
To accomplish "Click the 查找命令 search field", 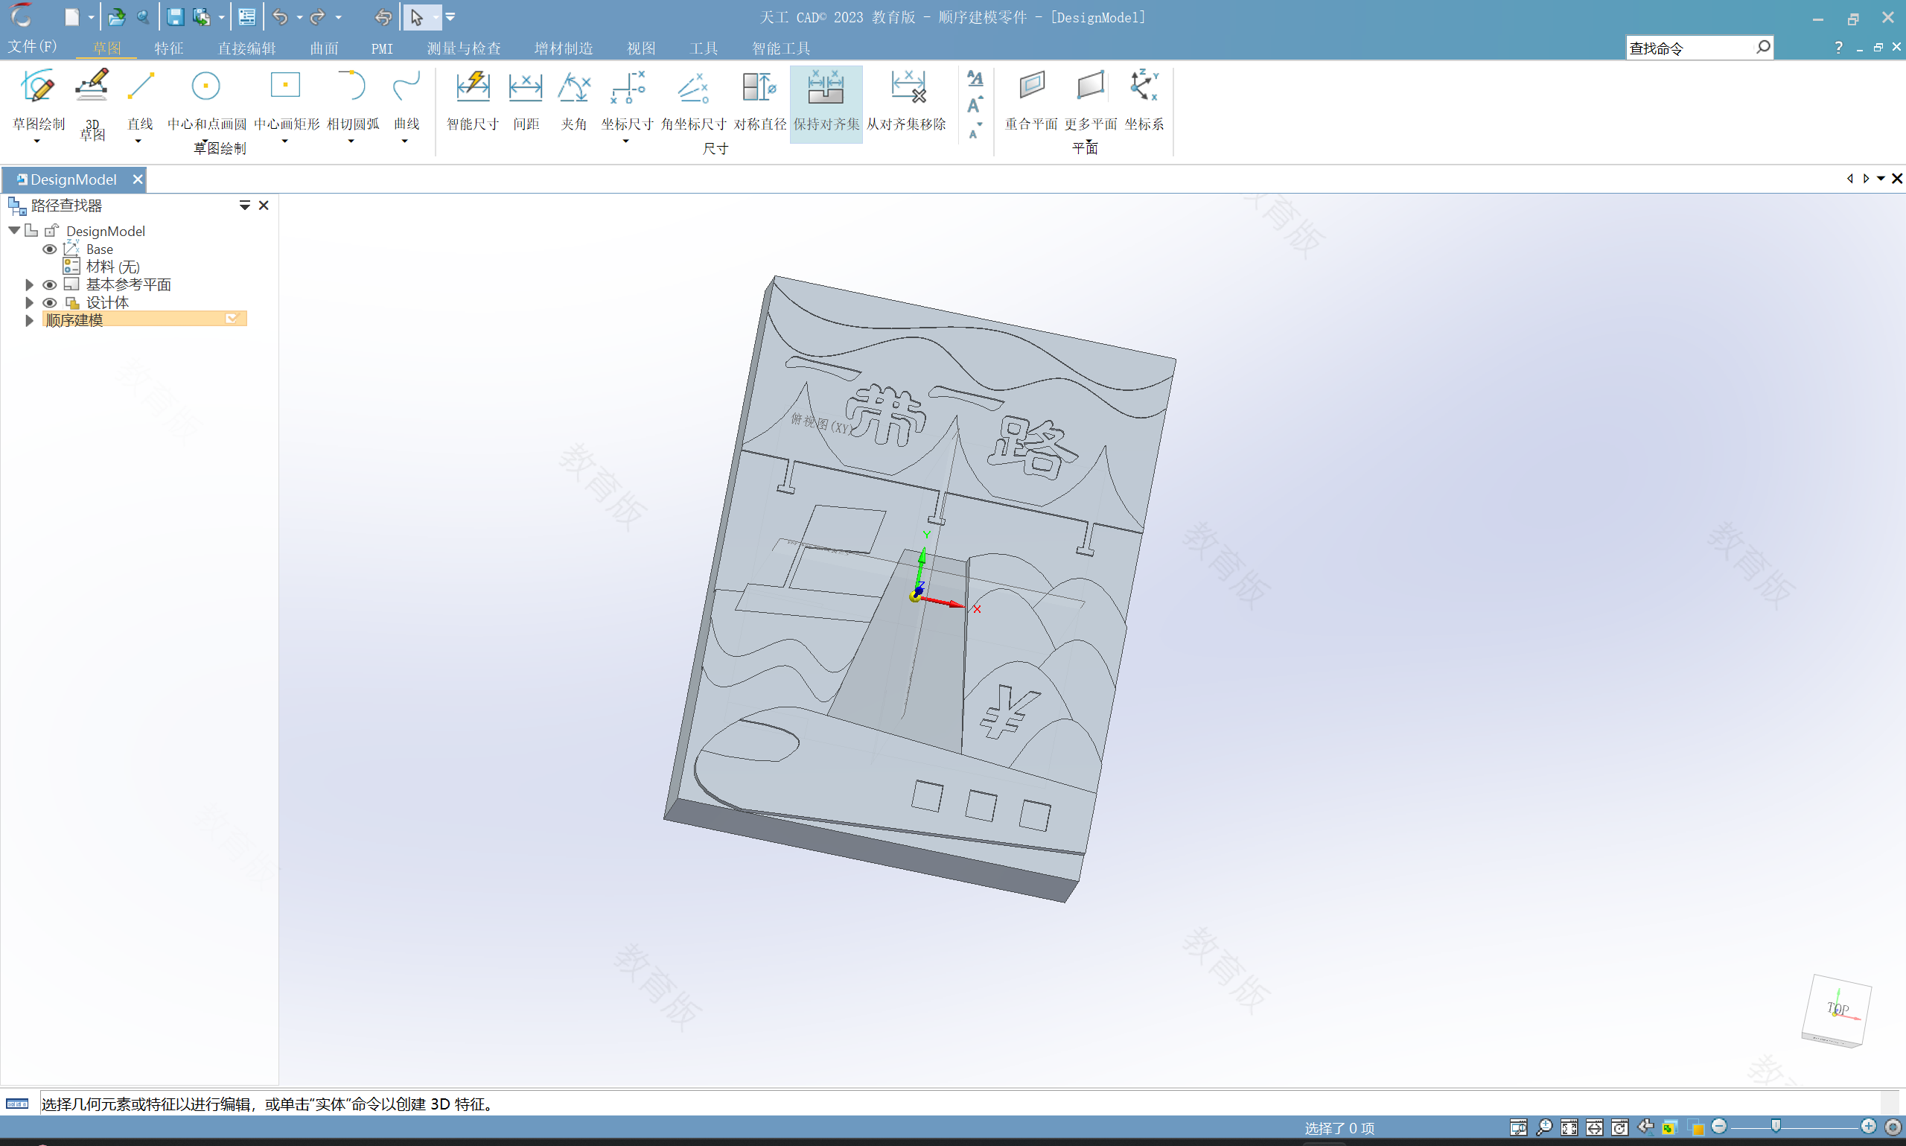I will (1689, 48).
